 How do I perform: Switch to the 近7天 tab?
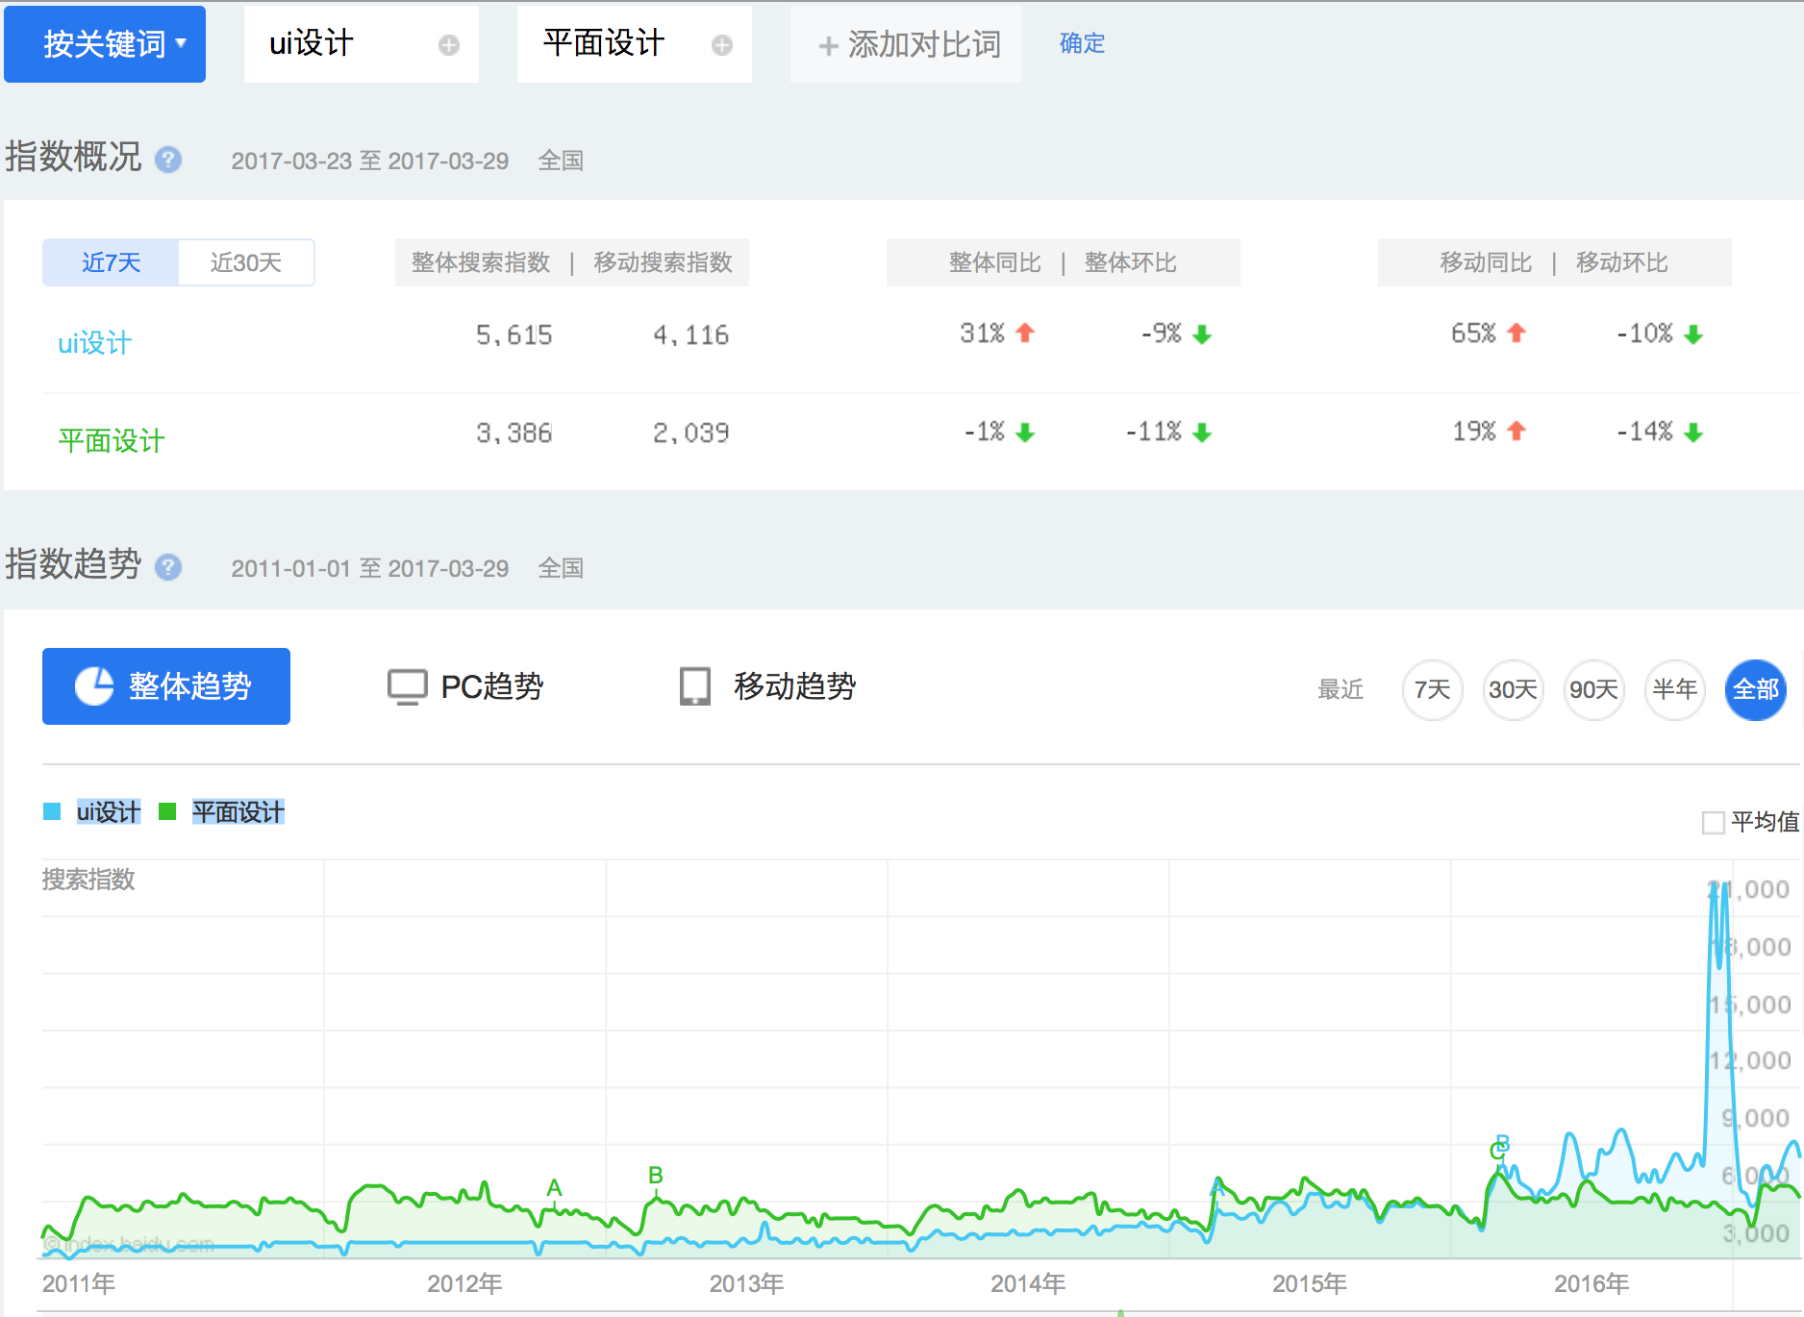pyautogui.click(x=111, y=262)
